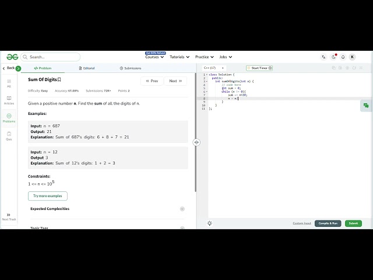This screenshot has height=280, width=373.
Task: Open the C++ (17) language dropdown
Action: click(214, 68)
